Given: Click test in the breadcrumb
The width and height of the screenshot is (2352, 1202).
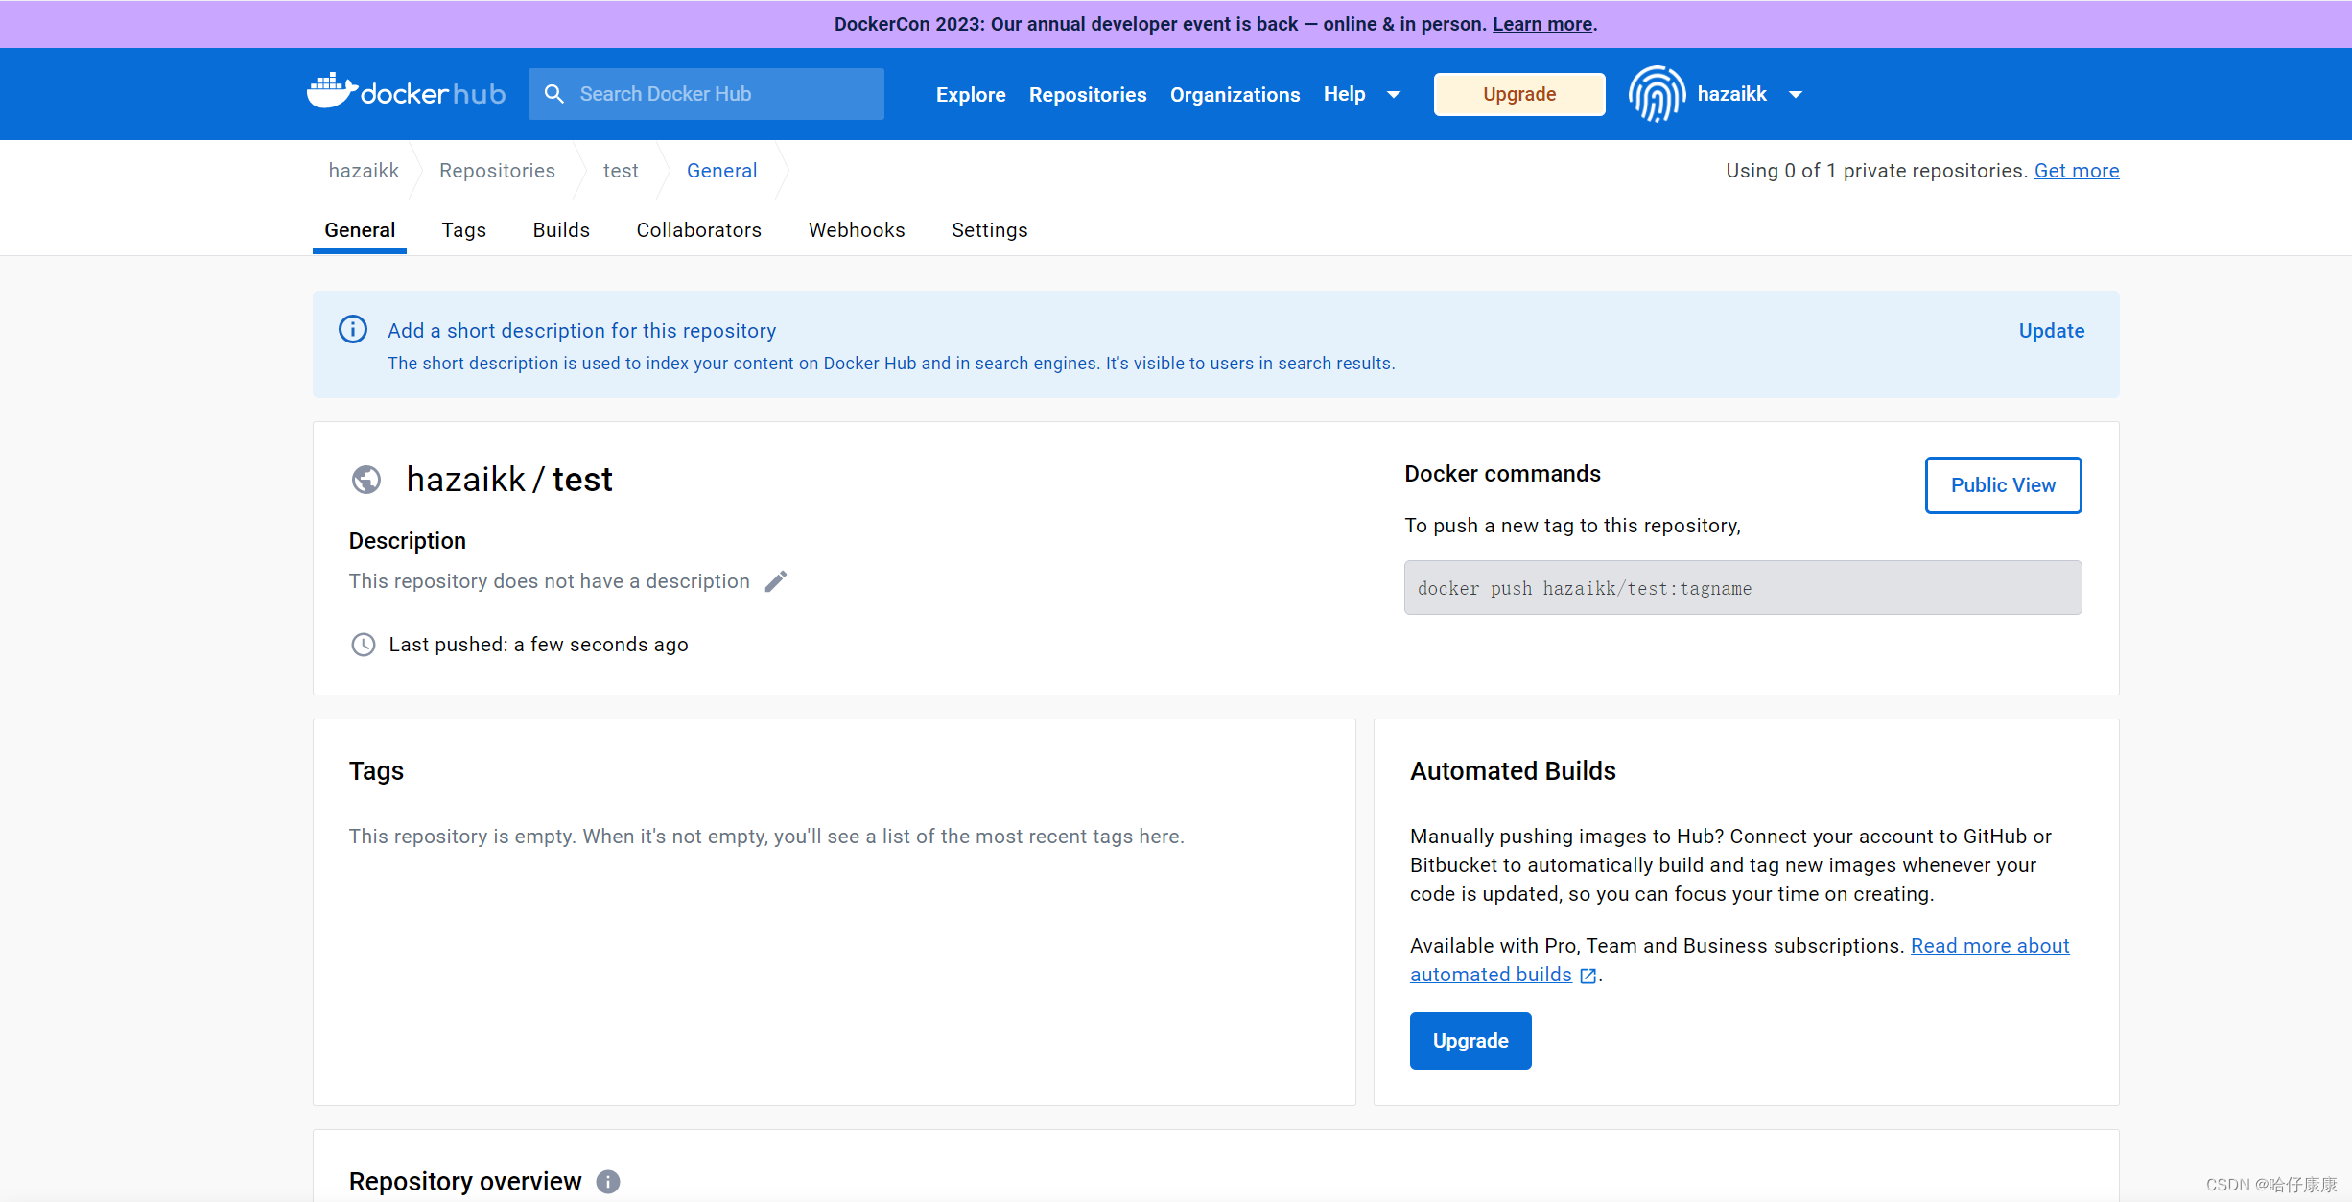Looking at the screenshot, I should (x=621, y=171).
